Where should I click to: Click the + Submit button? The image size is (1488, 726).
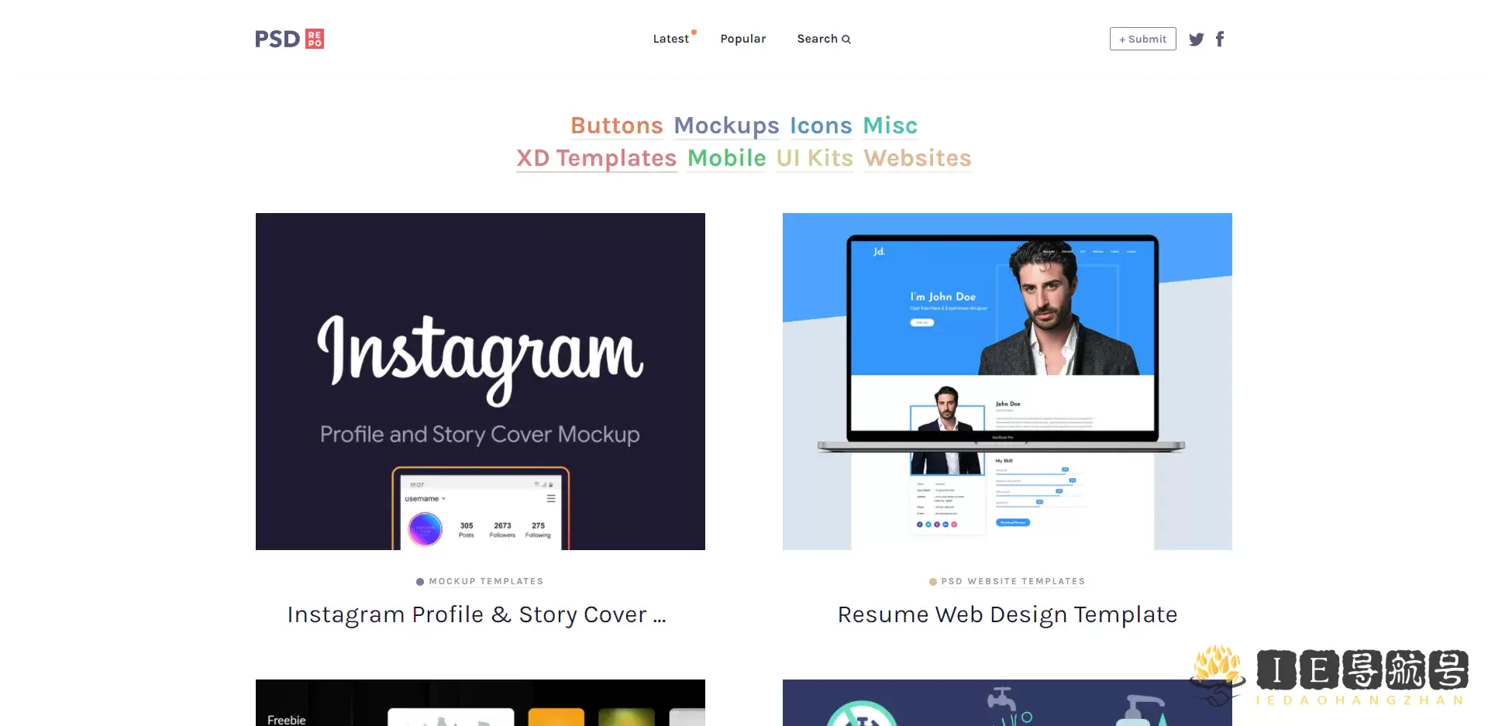[1143, 39]
